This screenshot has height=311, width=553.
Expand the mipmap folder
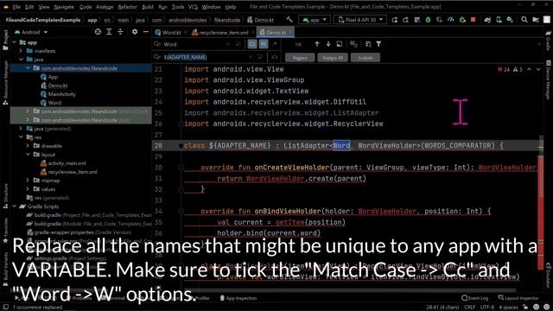(x=28, y=181)
